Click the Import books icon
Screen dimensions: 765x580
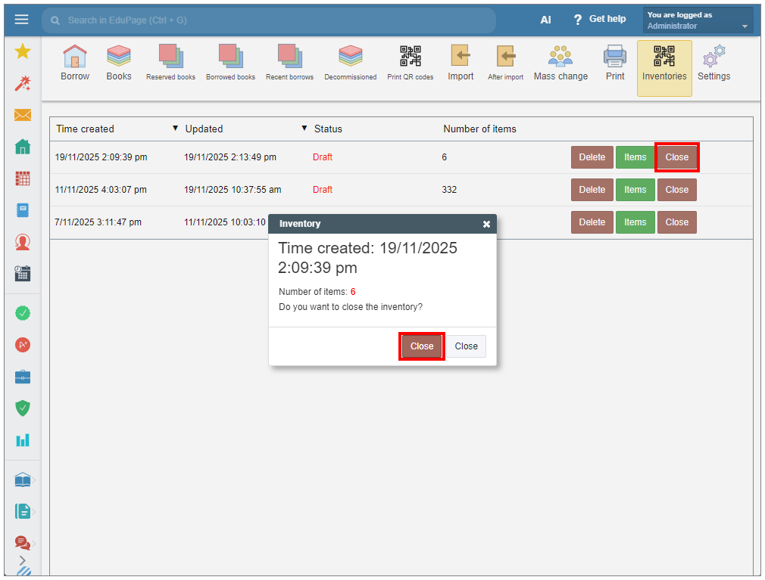point(461,63)
